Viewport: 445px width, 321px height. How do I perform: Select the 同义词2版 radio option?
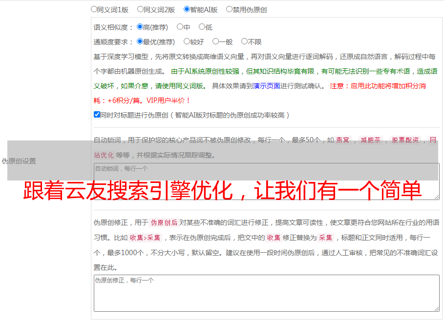pos(140,9)
